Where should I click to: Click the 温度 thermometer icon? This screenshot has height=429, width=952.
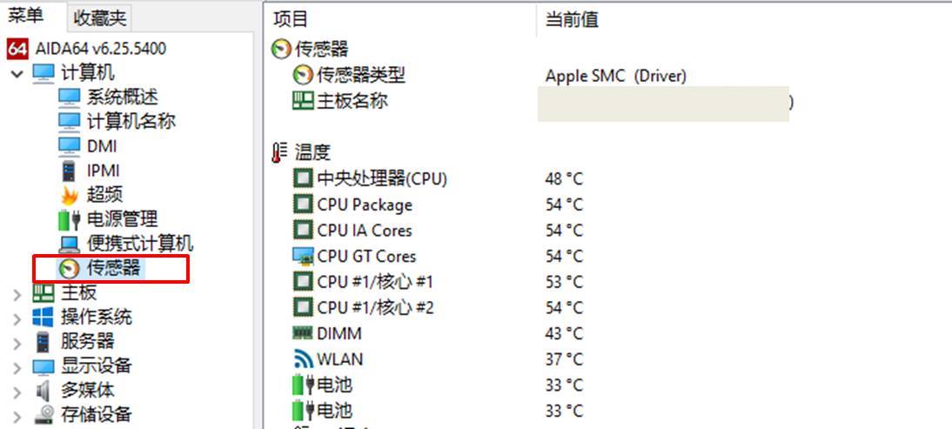coord(278,153)
